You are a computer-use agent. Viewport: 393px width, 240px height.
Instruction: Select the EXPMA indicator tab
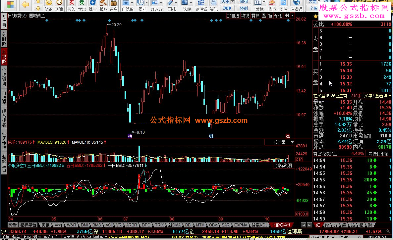pos(241,225)
